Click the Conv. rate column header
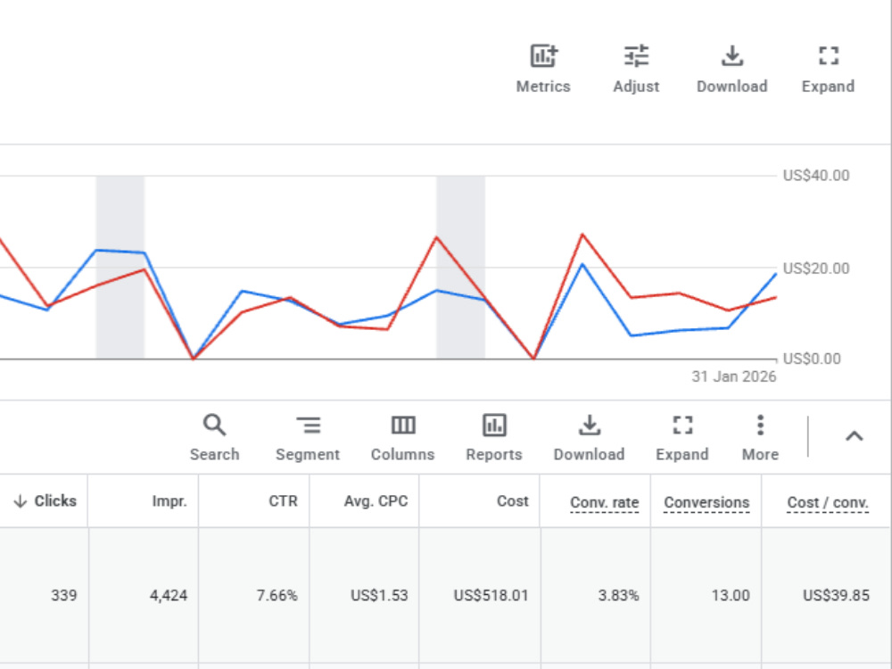 tap(604, 502)
